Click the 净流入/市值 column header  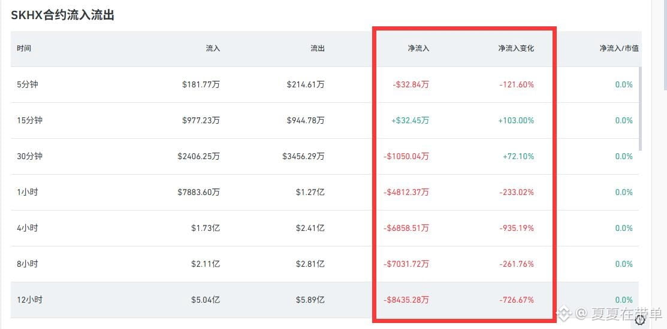pos(619,48)
